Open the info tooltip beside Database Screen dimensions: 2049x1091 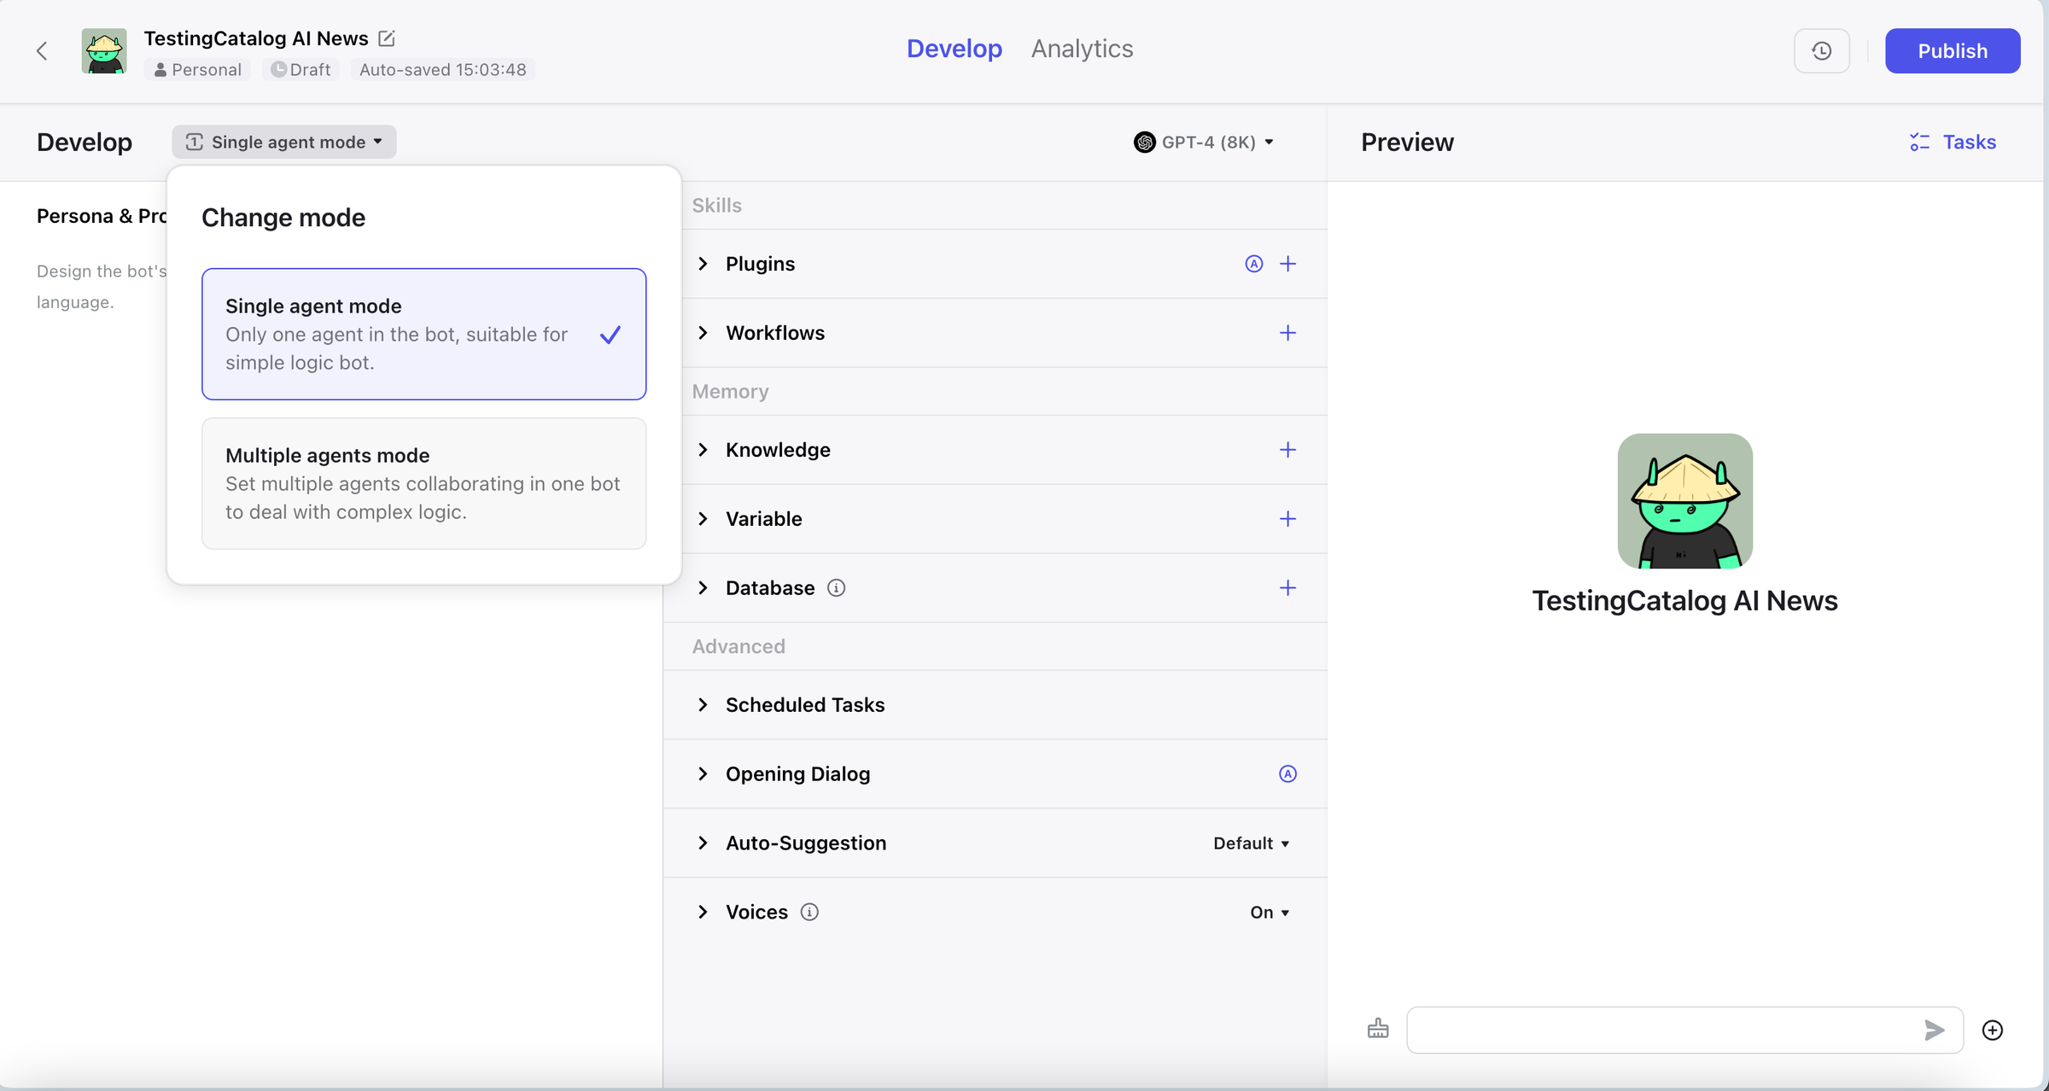click(x=835, y=587)
